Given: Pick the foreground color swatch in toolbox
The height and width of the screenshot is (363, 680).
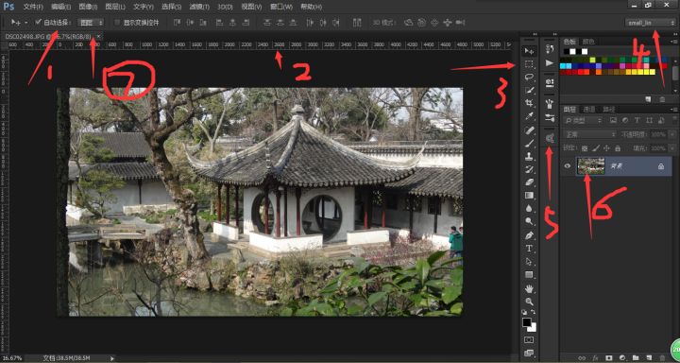Looking at the screenshot, I should 526,322.
